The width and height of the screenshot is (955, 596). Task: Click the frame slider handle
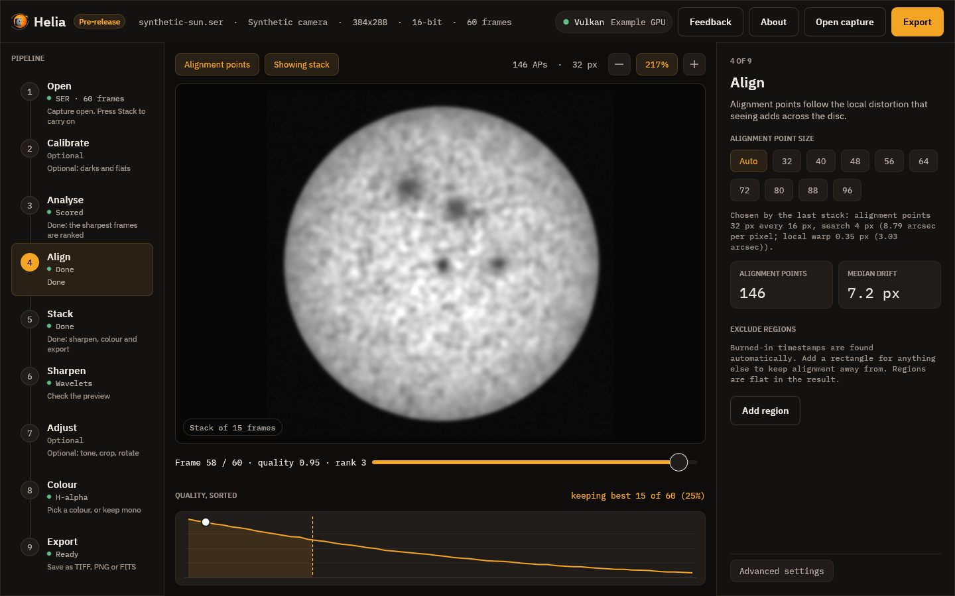tap(678, 462)
